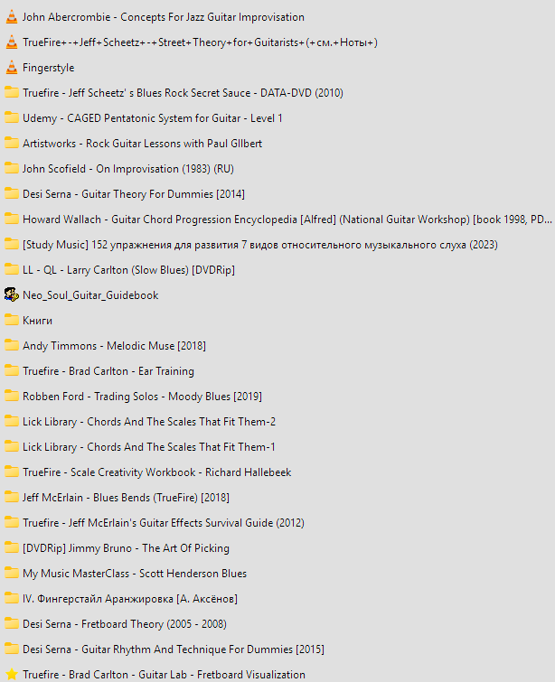555x682 pixels.
Task: Select [Study Music] 152 упражнения для развития слуха
Action: [259, 245]
